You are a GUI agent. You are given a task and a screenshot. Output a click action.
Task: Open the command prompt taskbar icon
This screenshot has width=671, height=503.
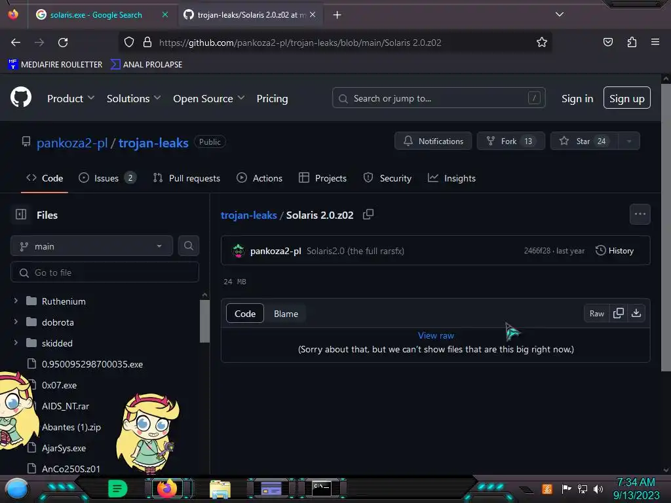(321, 488)
